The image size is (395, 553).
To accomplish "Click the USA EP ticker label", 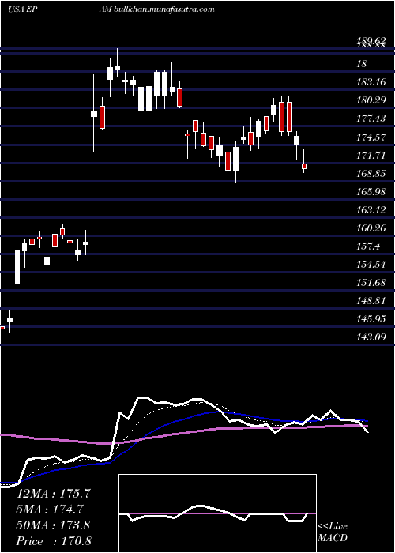I will tap(23, 9).
